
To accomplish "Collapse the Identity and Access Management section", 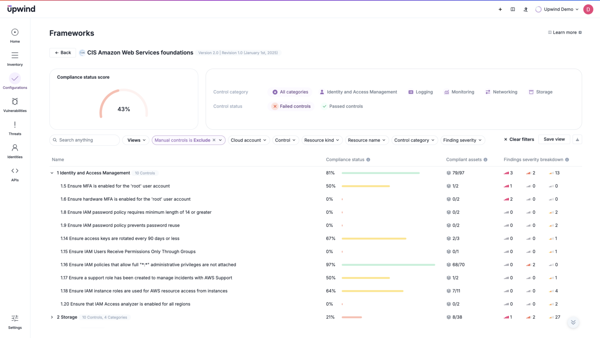I will (52, 173).
